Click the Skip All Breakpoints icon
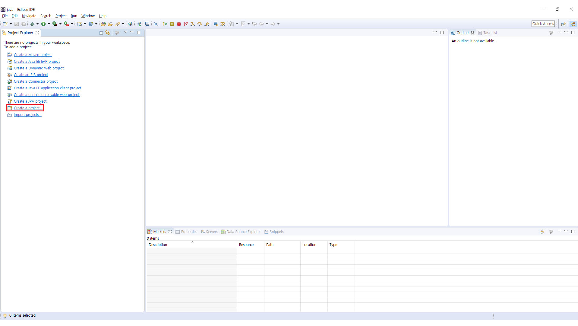The width and height of the screenshot is (578, 326). [156, 24]
